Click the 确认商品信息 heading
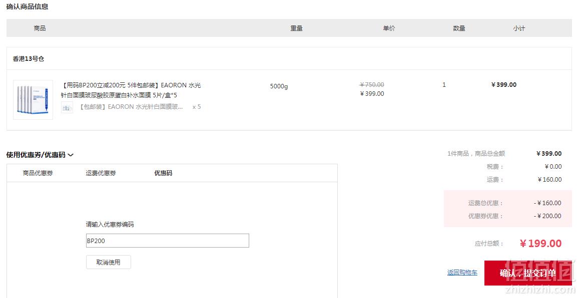This screenshot has height=298, width=580. click(x=27, y=6)
